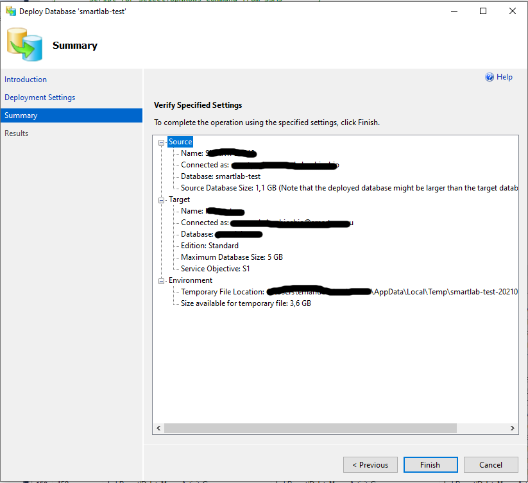Select the highlighted Summary step
Screen dimensions: 528x483
tap(21, 115)
